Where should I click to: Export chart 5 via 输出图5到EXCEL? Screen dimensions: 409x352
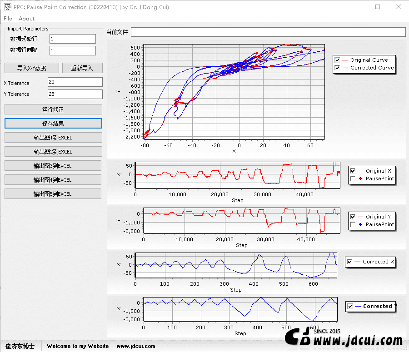point(53,194)
